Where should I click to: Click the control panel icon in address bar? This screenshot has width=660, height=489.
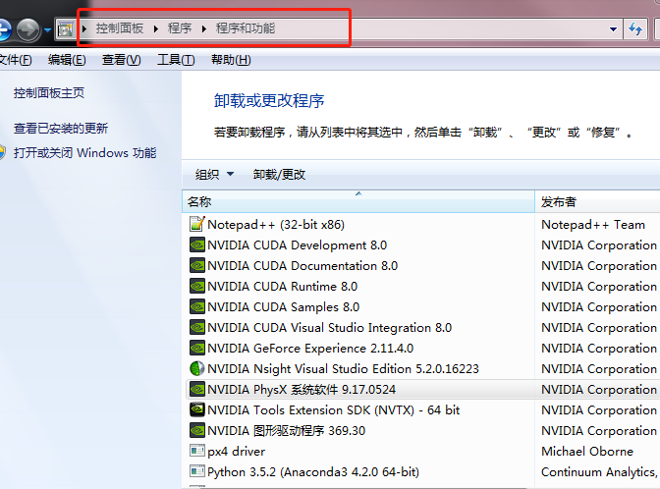click(66, 29)
